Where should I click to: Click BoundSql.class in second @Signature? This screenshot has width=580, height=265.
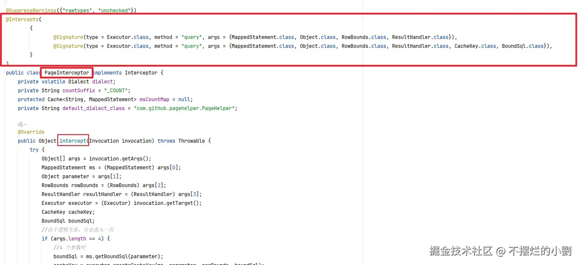[523, 46]
